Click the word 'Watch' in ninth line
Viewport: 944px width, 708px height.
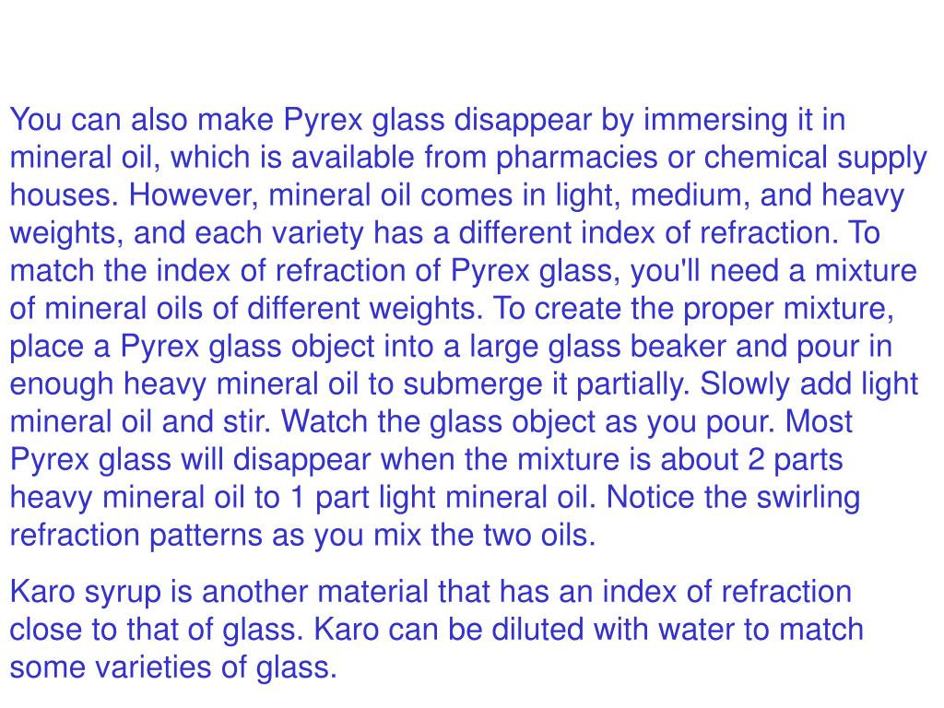pos(324,422)
